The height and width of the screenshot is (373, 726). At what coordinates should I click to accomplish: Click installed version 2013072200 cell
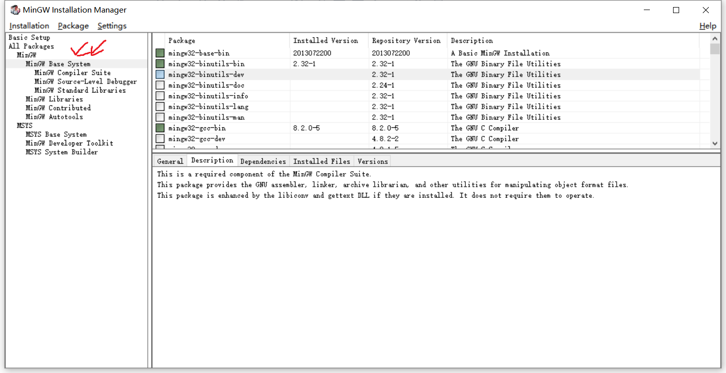(312, 53)
